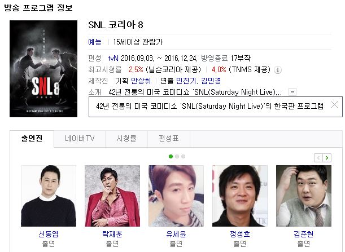Click the SNL 8 poster thumbnail

coord(43,69)
